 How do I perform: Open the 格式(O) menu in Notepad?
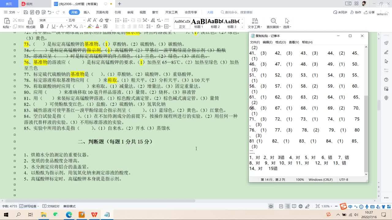280,42
